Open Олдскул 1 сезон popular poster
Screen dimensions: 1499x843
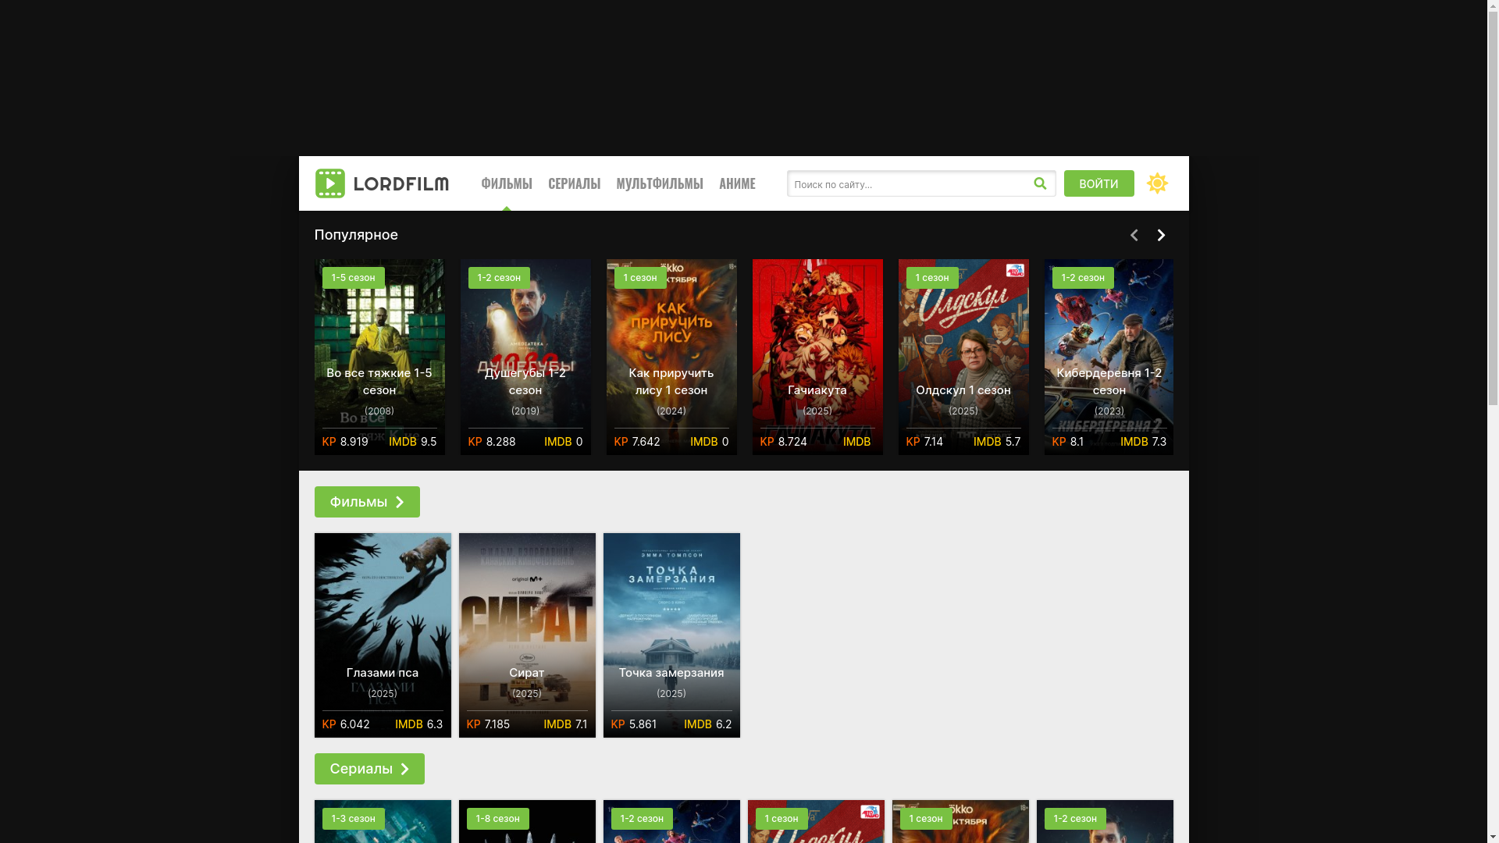[963, 357]
